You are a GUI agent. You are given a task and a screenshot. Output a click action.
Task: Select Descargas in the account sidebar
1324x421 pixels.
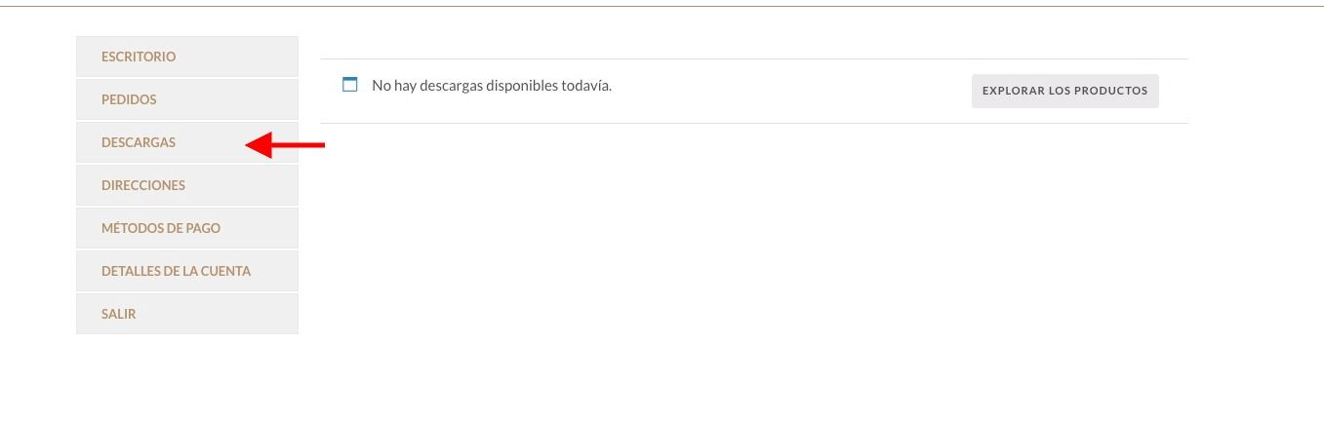click(187, 142)
